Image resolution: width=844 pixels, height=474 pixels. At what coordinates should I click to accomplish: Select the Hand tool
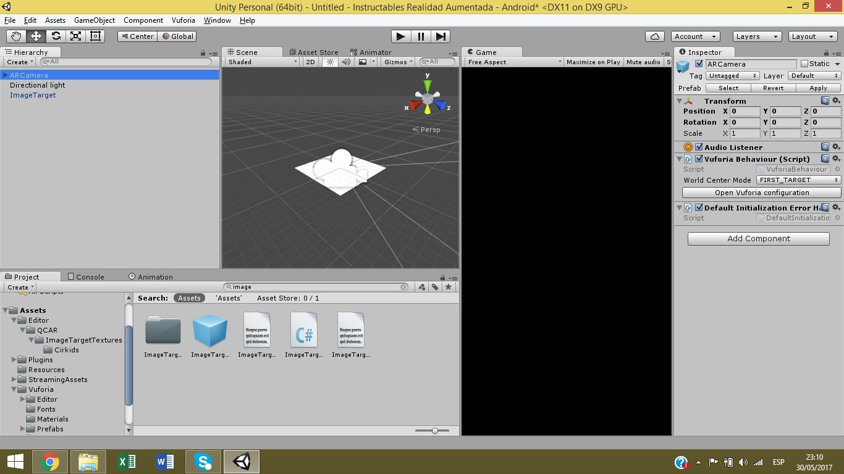17,36
